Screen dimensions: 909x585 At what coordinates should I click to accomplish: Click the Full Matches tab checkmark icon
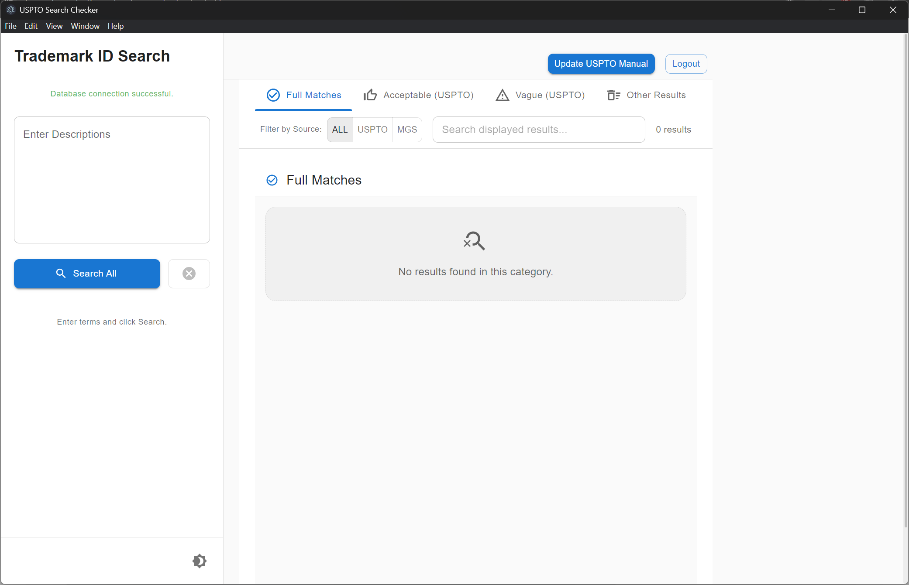pos(273,95)
